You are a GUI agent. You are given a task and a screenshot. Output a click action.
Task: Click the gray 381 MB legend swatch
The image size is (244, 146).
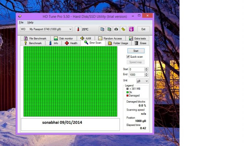[127, 89]
